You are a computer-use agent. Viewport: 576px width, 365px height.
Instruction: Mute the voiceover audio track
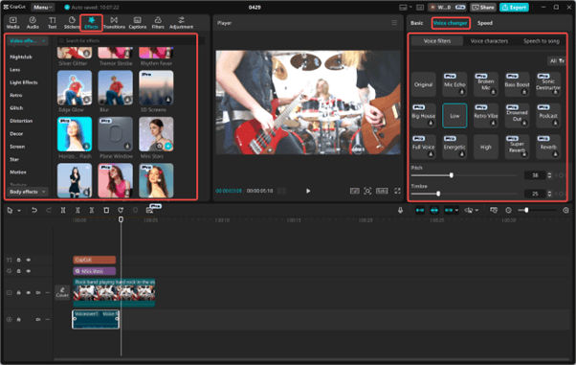click(x=38, y=319)
